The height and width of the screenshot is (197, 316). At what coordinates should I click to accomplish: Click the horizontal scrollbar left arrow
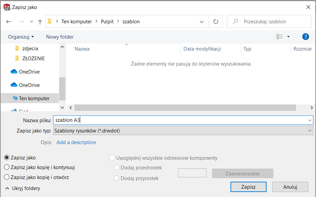(71, 107)
